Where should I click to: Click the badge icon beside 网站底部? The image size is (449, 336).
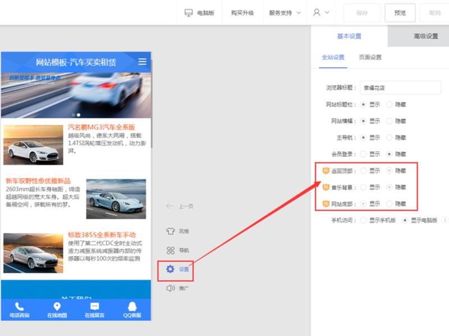pos(326,204)
